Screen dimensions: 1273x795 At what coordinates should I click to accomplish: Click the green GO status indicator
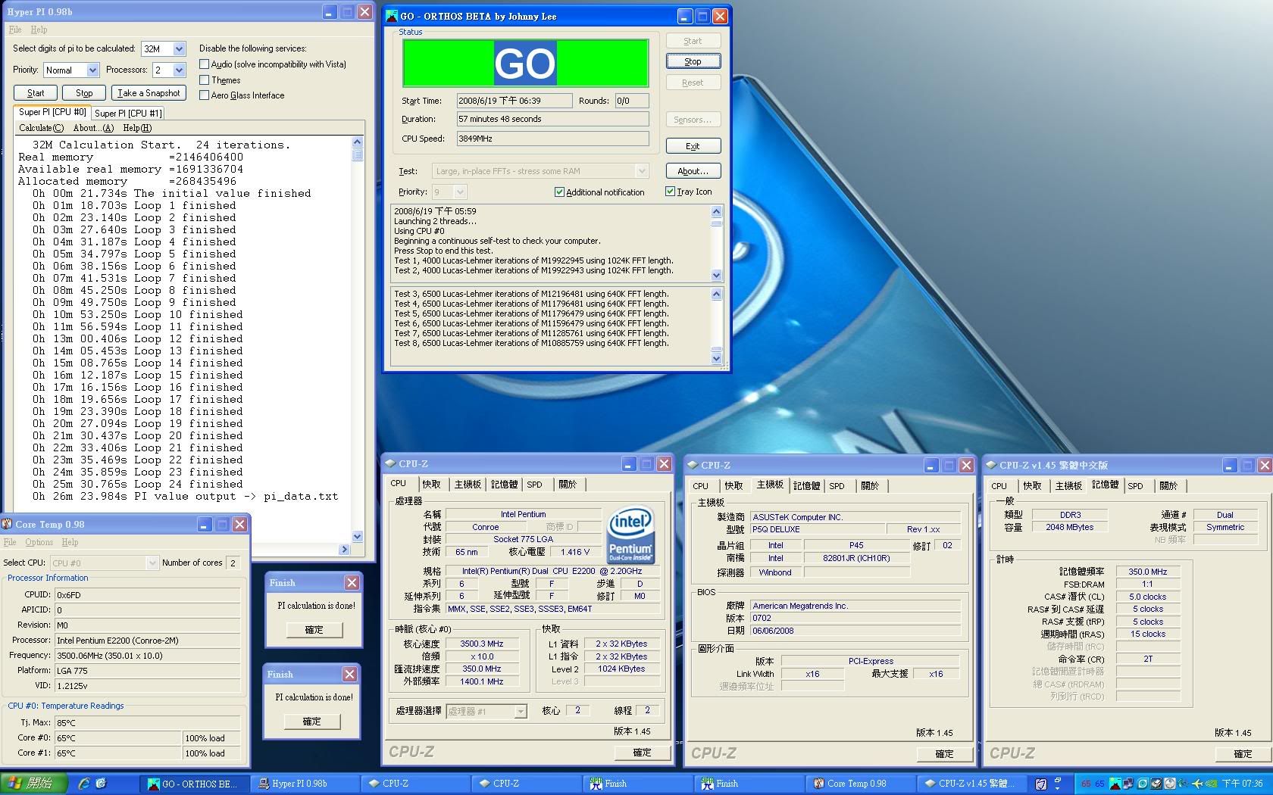click(525, 63)
